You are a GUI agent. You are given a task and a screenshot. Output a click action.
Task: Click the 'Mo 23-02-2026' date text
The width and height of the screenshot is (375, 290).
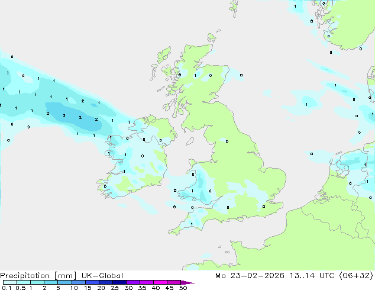click(250, 276)
